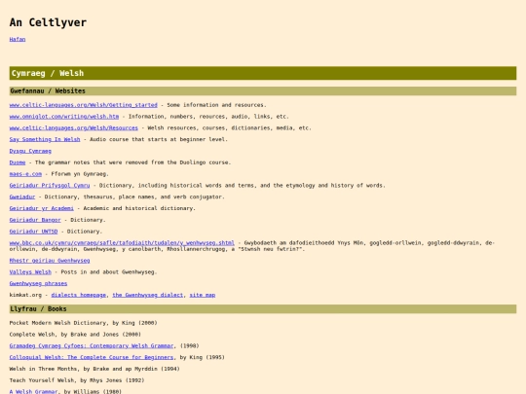Image resolution: width=526 pixels, height=394 pixels.
Task: Open Gramadeg Cymraeg Cyfoes book link
Action: [92, 345]
